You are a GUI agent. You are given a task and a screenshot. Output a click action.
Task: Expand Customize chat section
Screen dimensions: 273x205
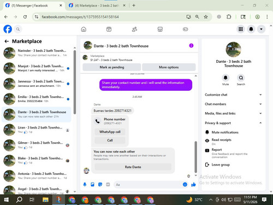(x=233, y=95)
